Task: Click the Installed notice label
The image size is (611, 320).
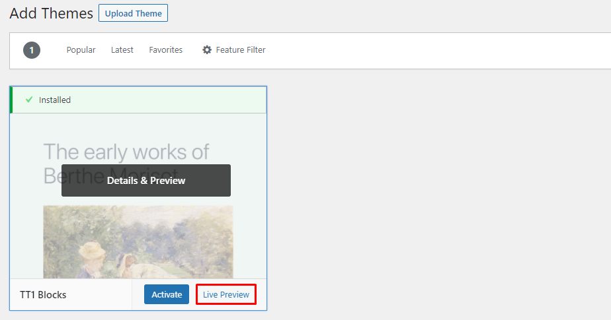Action: point(55,100)
